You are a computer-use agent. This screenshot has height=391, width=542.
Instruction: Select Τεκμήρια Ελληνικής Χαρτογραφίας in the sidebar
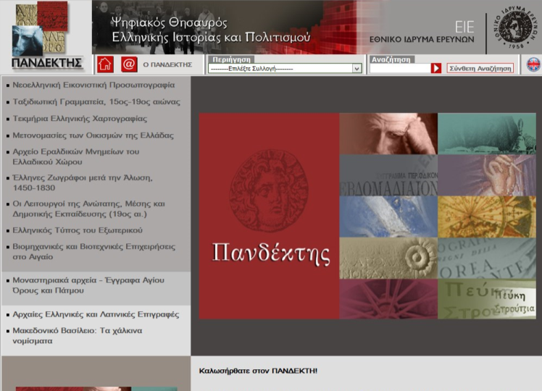(80, 119)
